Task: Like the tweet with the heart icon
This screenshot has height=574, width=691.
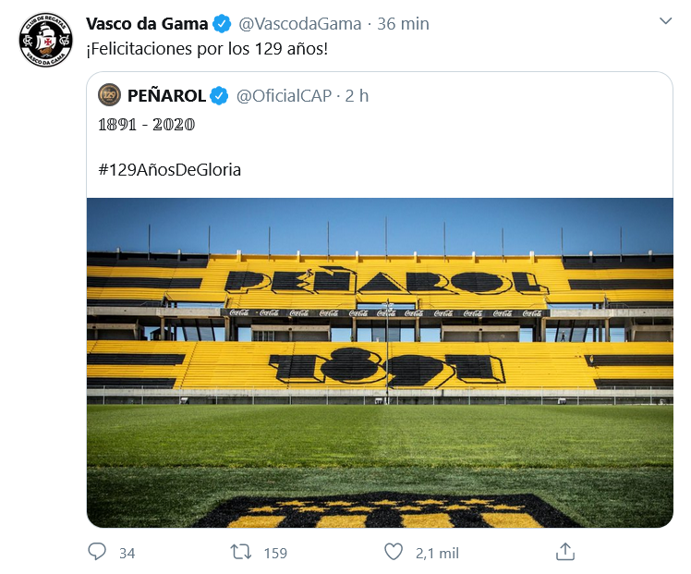Action: 394,552
